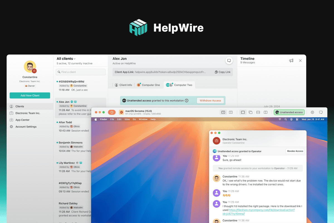Switch to Display 2 view
Screen dimensions: 334x223
tap(231, 112)
